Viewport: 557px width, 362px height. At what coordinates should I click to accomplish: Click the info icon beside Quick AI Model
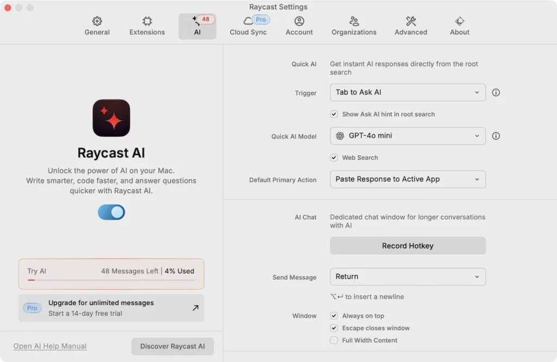[496, 136]
